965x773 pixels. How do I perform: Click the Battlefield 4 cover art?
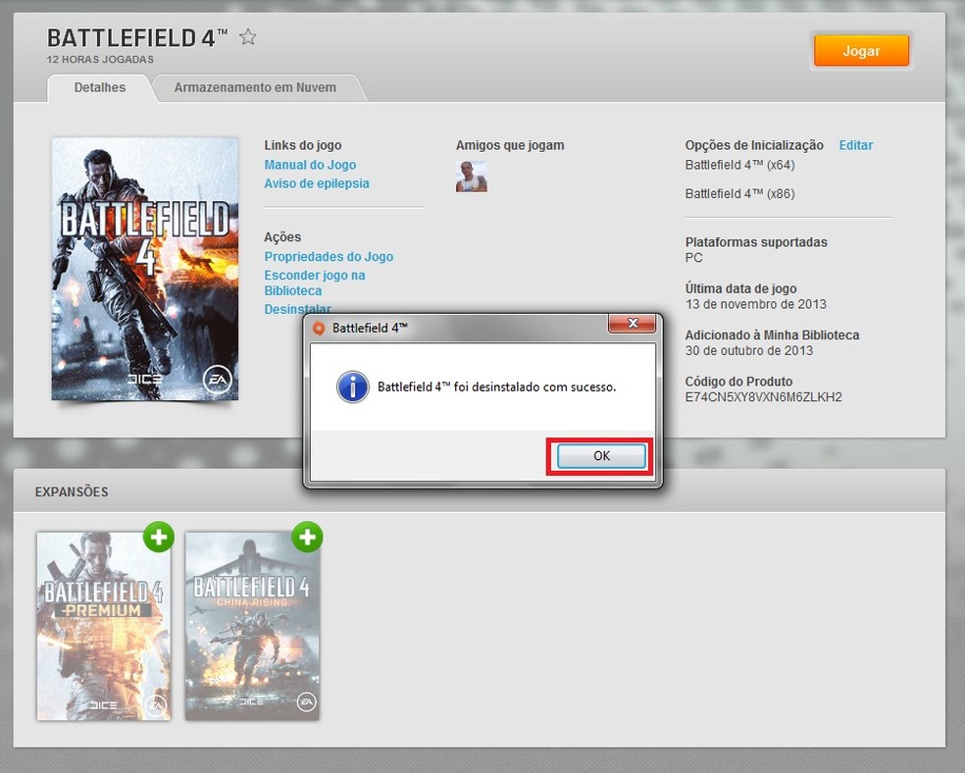tap(145, 269)
